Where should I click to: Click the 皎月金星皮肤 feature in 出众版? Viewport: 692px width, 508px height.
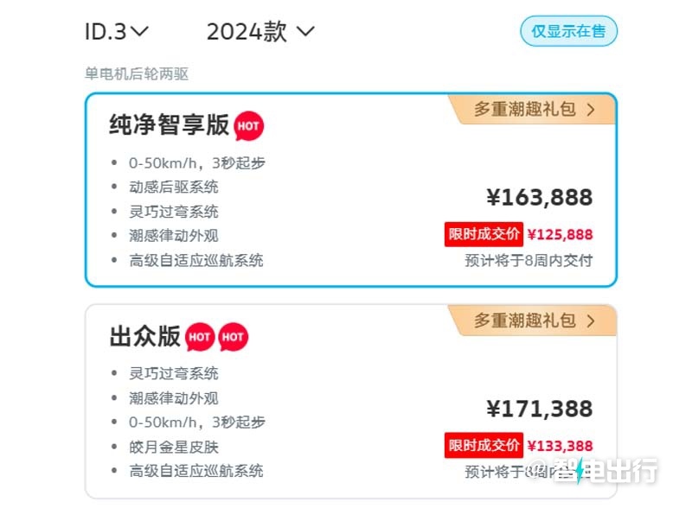click(x=174, y=447)
